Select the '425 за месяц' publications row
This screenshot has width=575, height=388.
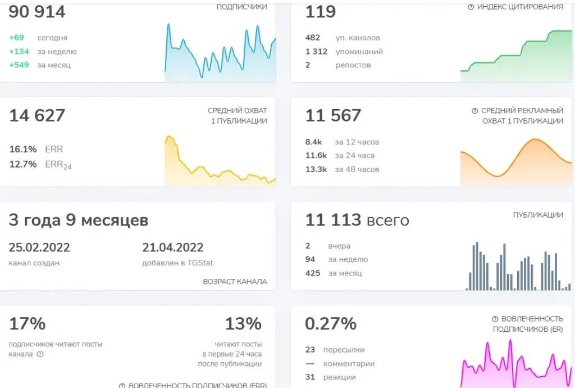(334, 273)
